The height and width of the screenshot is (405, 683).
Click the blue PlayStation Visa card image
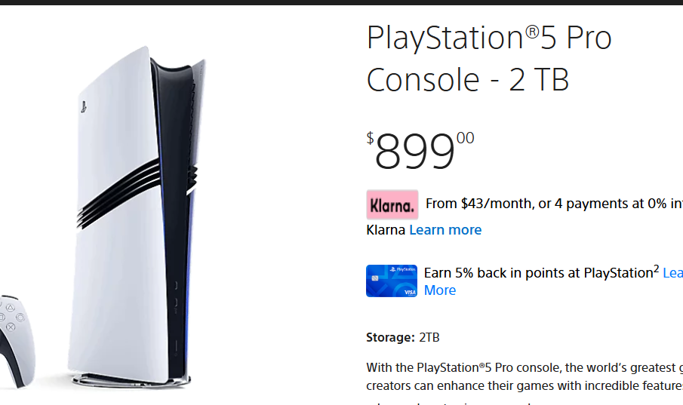pyautogui.click(x=392, y=281)
